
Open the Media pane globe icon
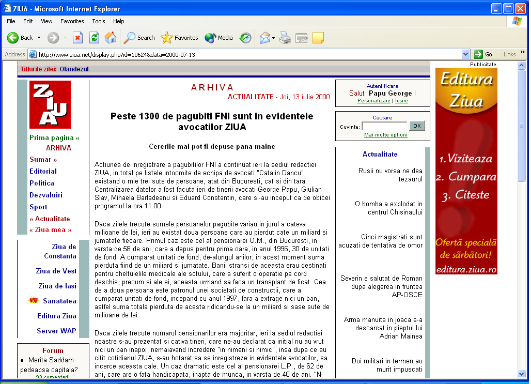click(x=219, y=38)
